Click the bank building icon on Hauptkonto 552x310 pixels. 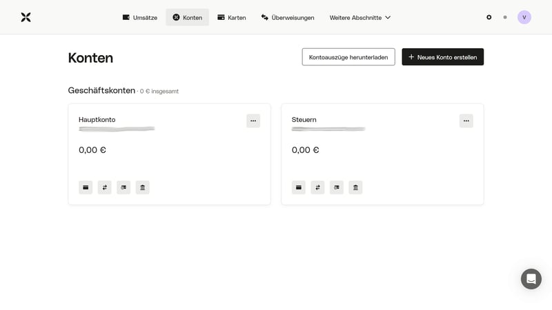[x=143, y=187]
